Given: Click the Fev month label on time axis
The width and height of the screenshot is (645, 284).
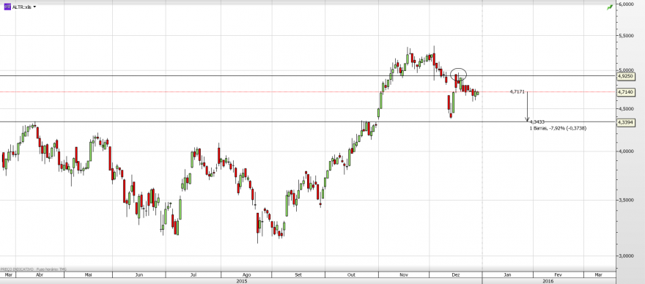Looking at the screenshot, I should pyautogui.click(x=559, y=274).
